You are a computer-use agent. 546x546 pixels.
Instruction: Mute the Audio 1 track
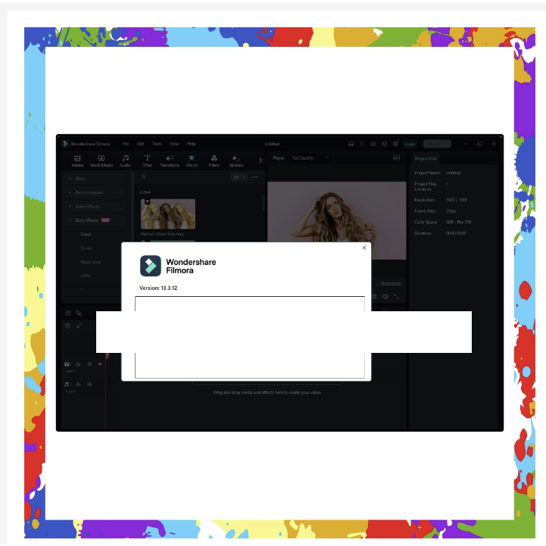[89, 384]
